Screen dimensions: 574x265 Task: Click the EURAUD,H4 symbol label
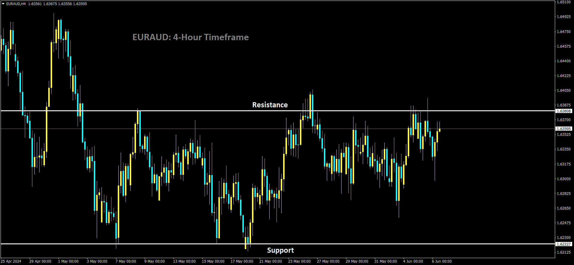pos(16,4)
